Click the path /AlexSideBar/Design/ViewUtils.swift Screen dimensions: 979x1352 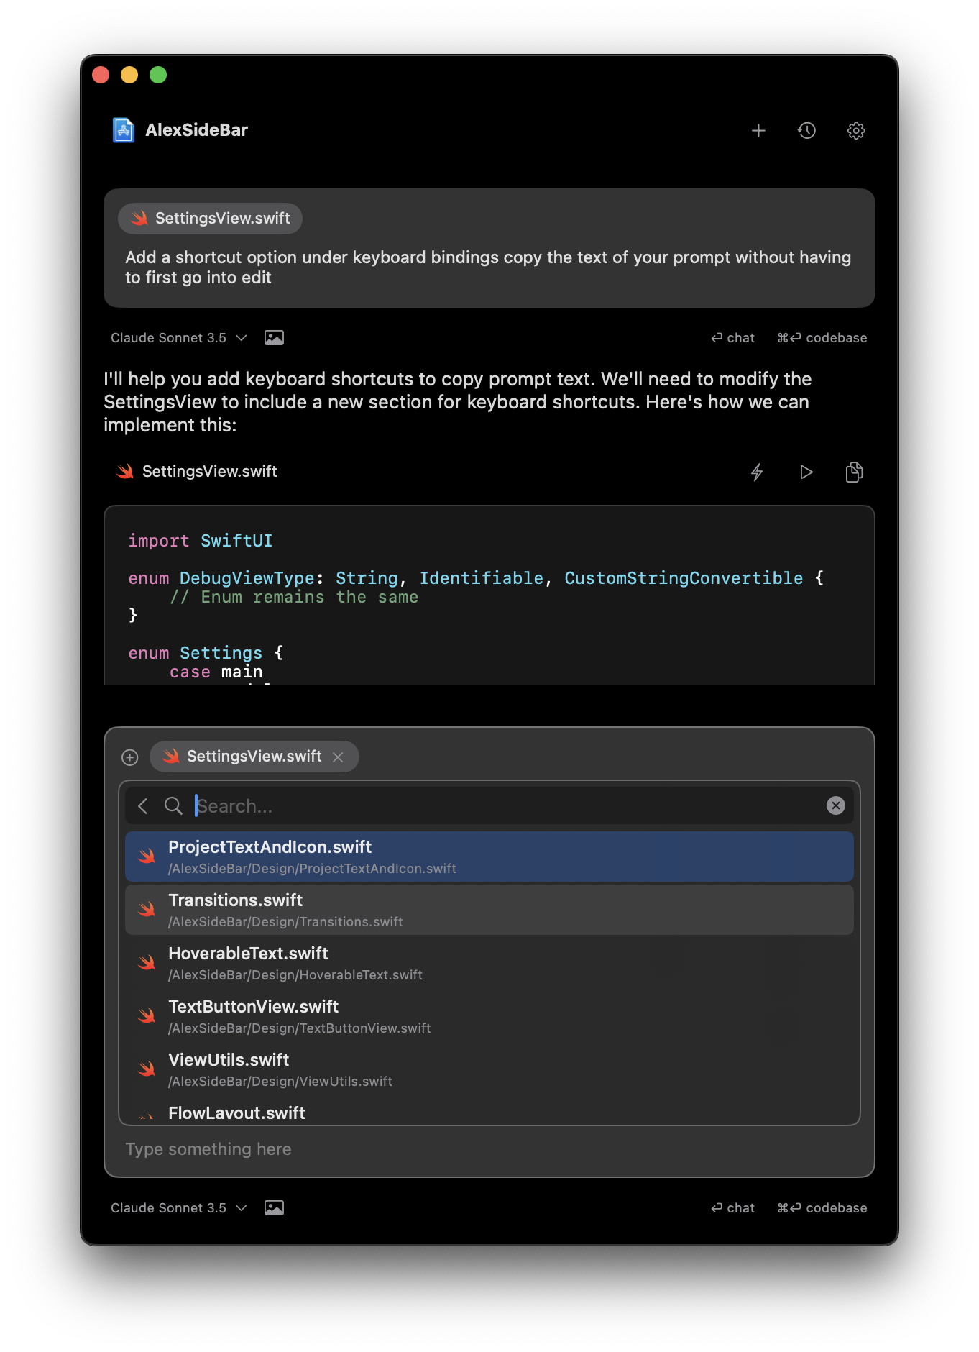point(280,1081)
